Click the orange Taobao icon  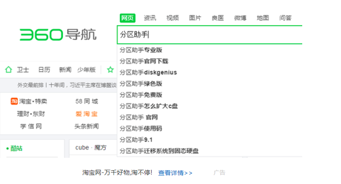14,101
